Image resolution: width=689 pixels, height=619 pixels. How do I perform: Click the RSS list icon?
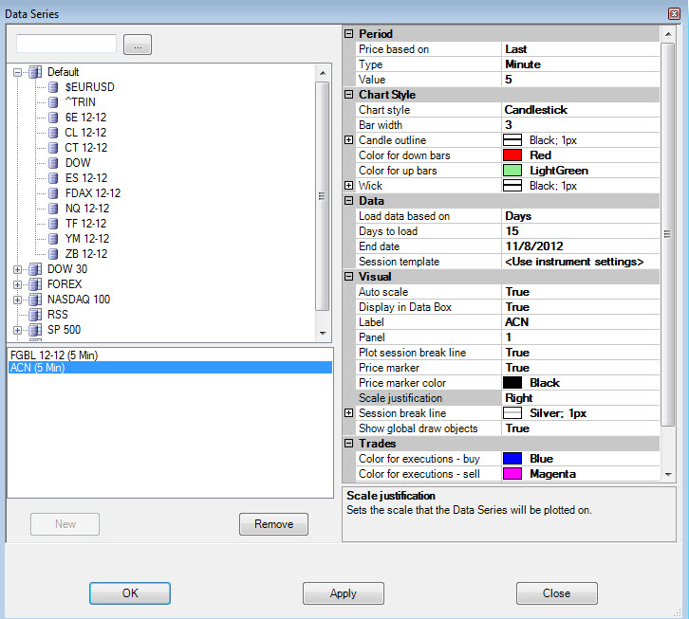35,315
